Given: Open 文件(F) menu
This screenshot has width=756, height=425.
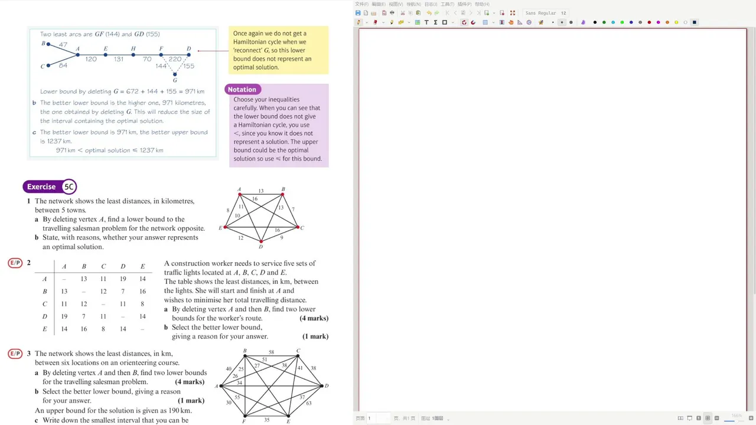Looking at the screenshot, I should (362, 4).
